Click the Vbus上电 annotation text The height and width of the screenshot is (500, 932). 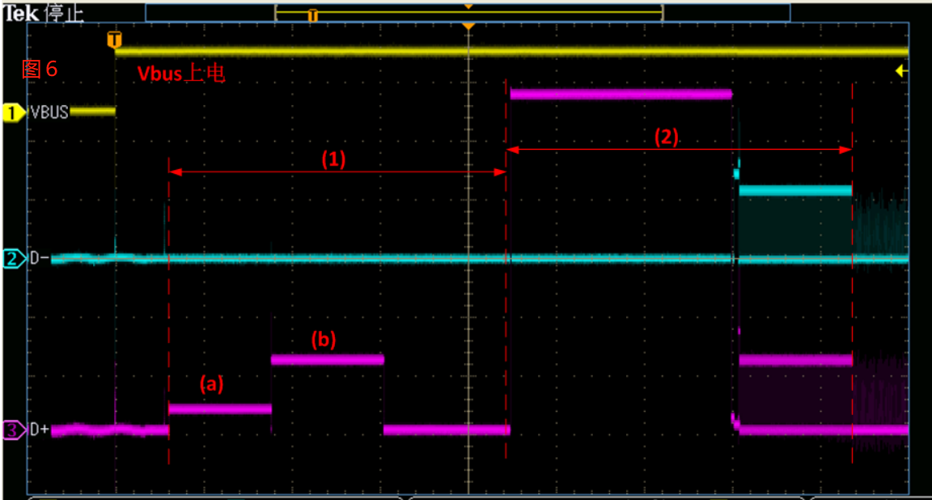click(180, 74)
